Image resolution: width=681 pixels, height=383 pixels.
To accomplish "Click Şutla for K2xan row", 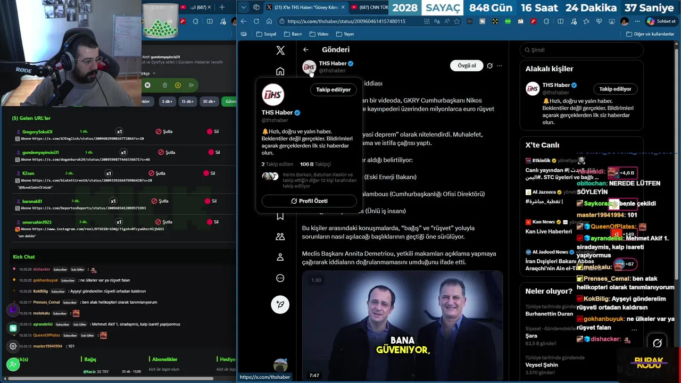I will point(157,173).
